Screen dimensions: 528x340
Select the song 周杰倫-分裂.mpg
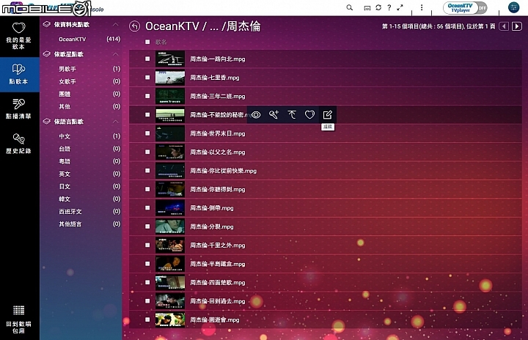(x=212, y=227)
